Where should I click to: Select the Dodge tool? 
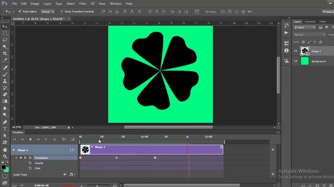(5, 115)
